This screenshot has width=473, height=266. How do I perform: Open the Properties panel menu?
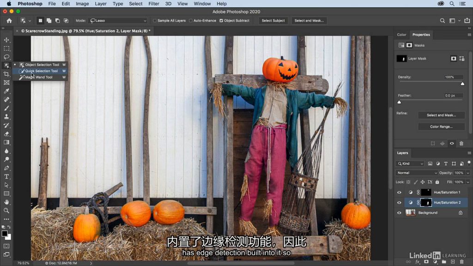tap(469, 35)
